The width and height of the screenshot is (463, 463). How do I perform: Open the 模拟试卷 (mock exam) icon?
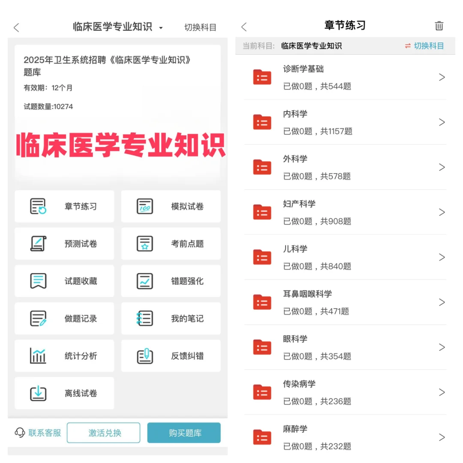tap(171, 206)
